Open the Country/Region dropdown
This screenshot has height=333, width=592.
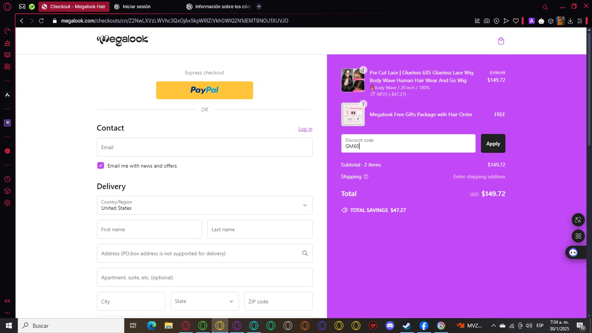(204, 205)
